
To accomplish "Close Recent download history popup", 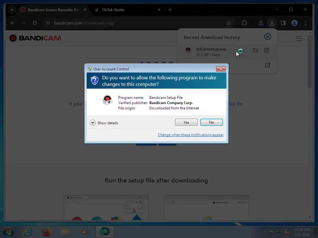I will (267, 37).
